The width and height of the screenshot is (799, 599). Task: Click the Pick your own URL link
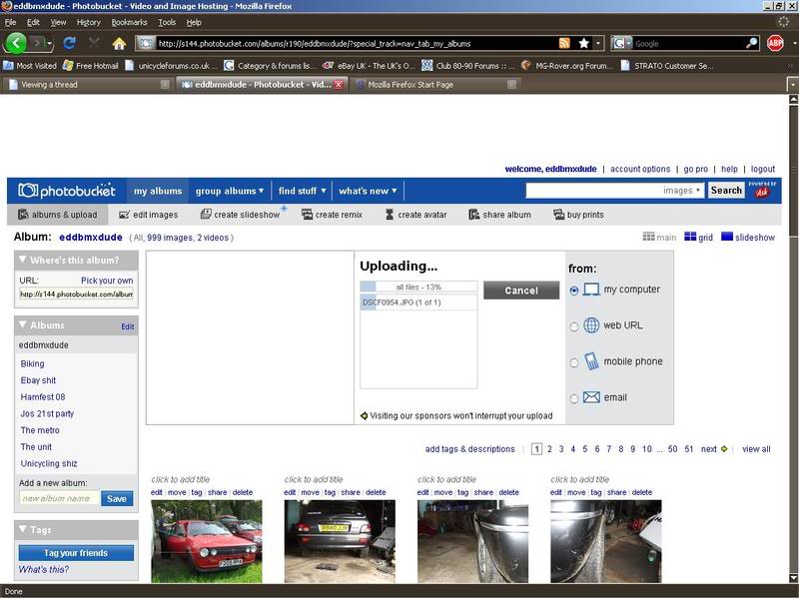coord(107,281)
